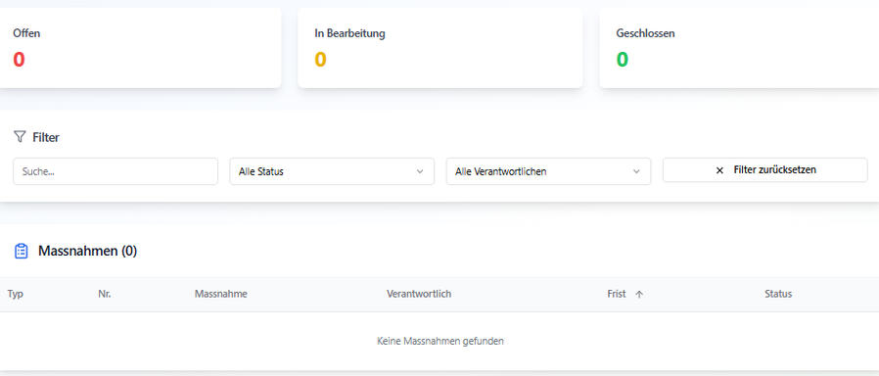Open the Alle Verantwortlichen dropdown

pos(548,171)
